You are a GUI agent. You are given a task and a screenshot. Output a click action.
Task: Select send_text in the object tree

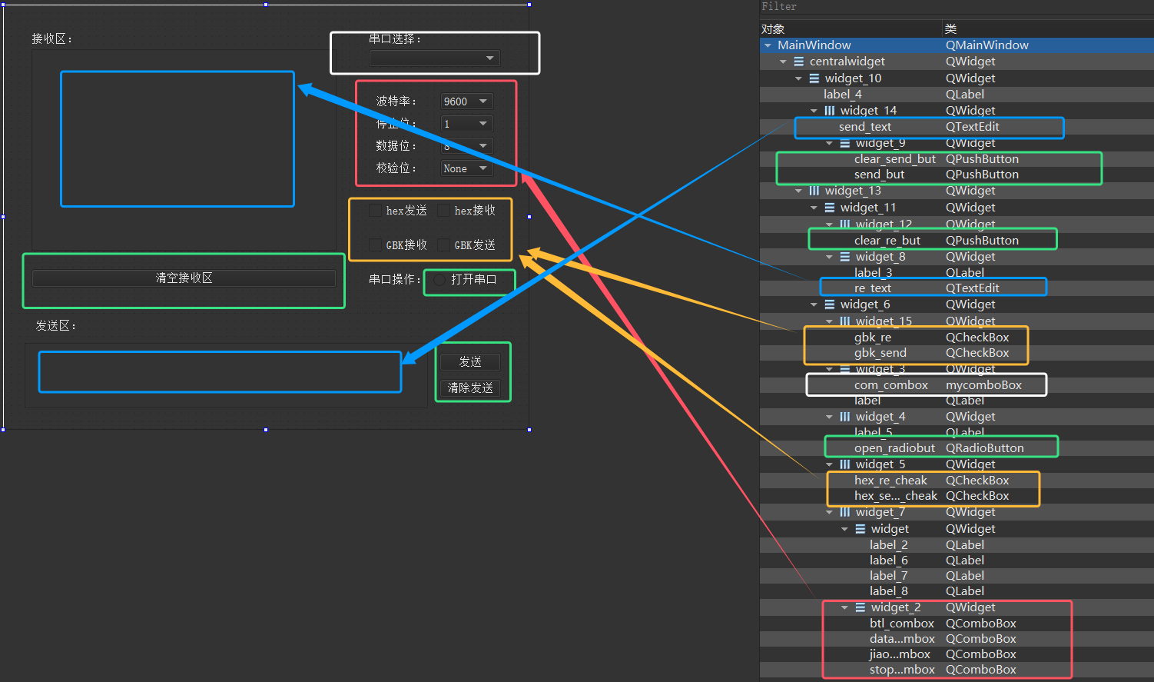click(x=865, y=127)
